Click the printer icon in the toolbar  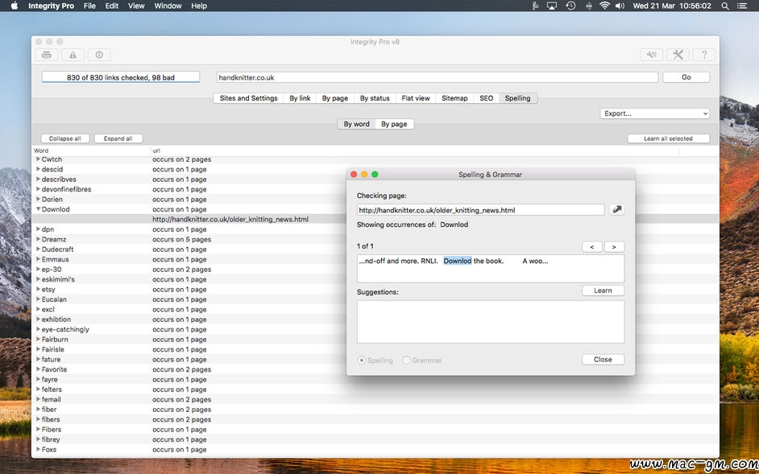tap(47, 55)
